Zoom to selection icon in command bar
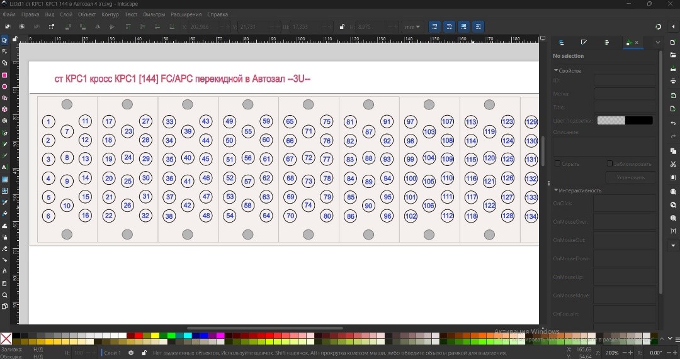This screenshot has width=680, height=359. 673,191
